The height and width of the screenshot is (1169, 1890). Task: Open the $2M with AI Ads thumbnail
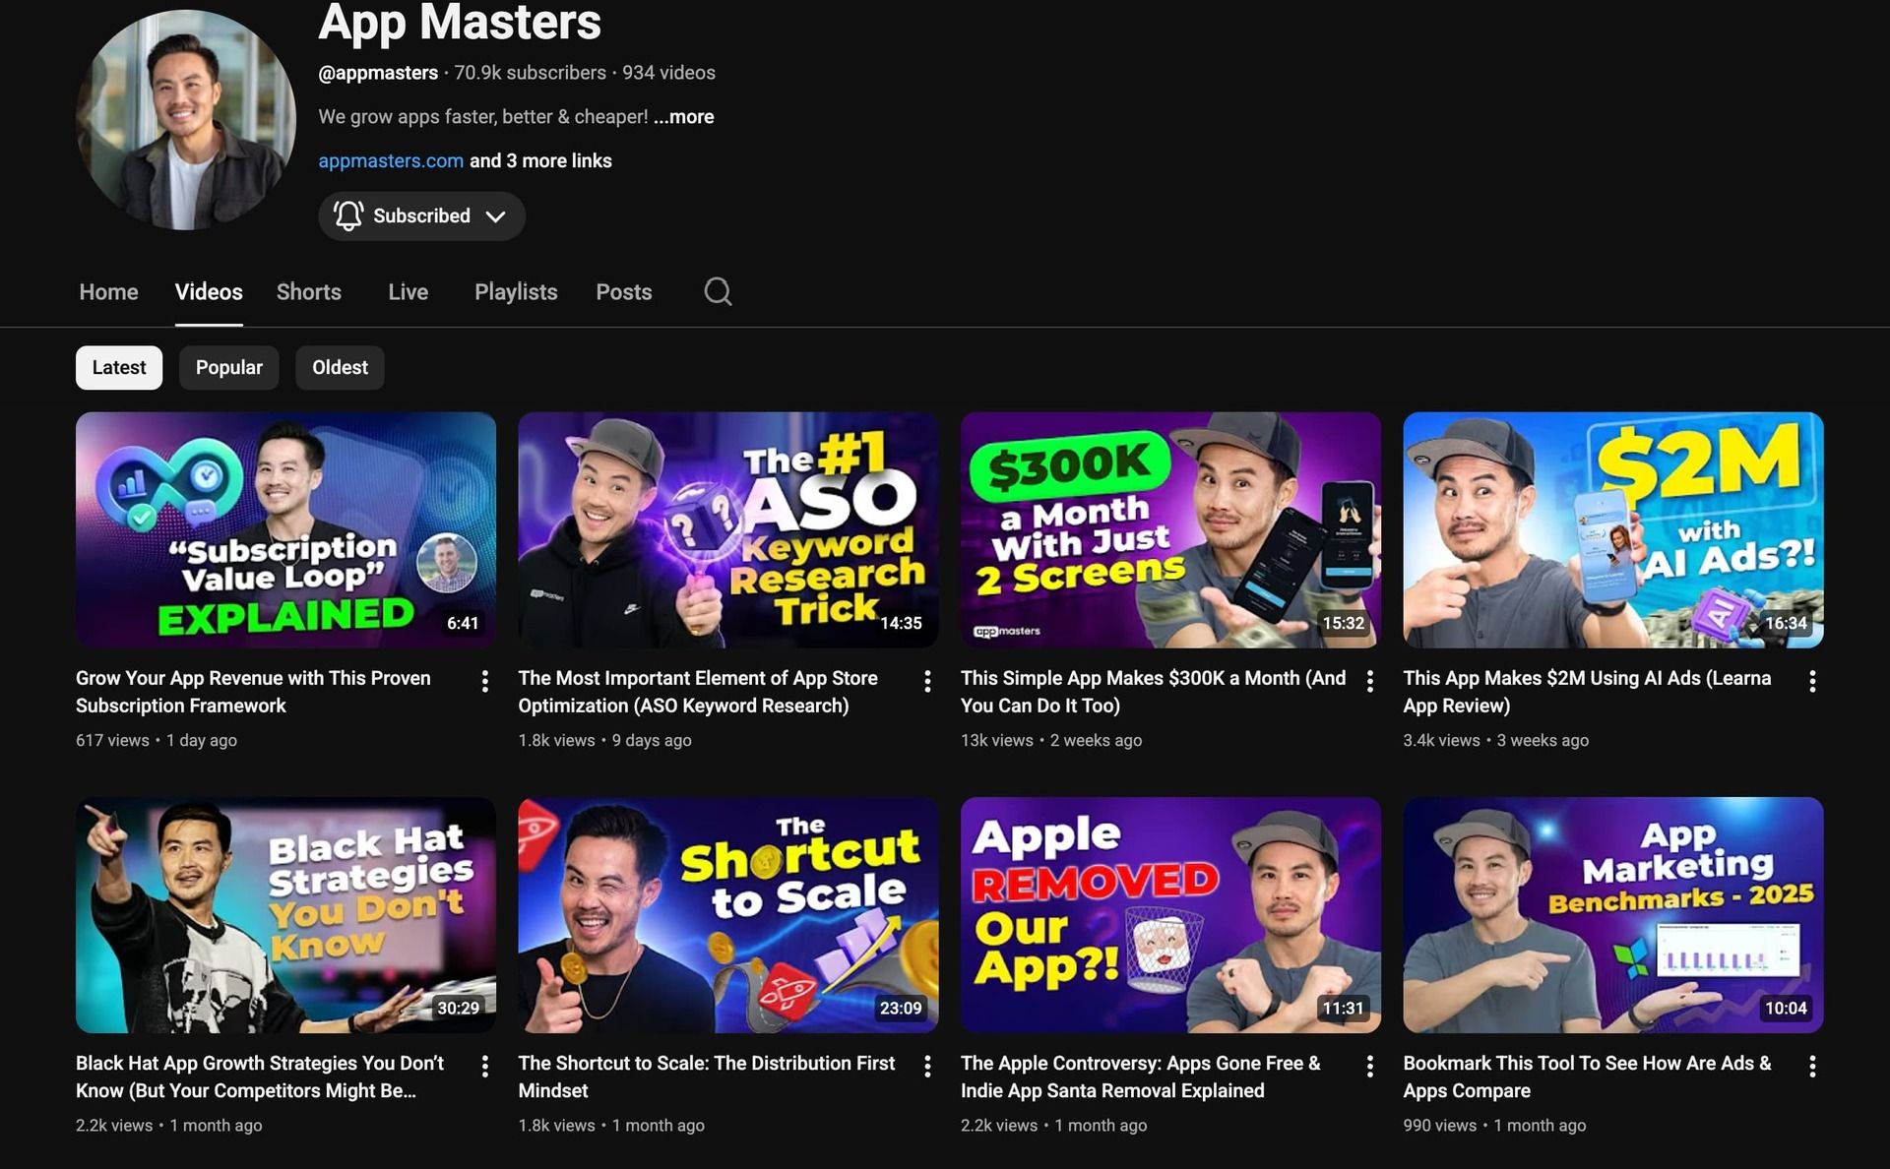(1612, 529)
